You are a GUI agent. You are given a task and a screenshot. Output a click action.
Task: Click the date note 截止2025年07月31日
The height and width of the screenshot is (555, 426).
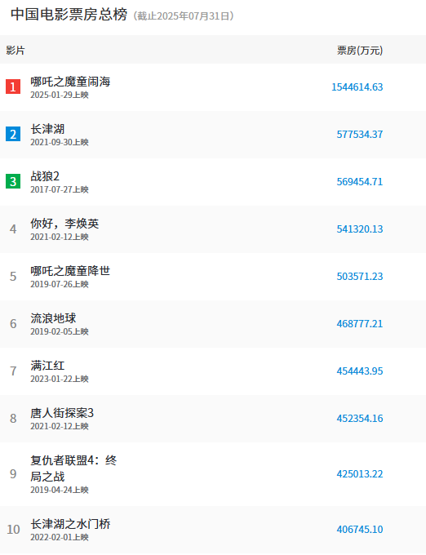[184, 16]
